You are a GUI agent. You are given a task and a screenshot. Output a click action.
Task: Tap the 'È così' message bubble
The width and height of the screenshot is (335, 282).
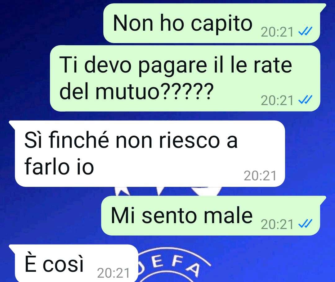74,263
